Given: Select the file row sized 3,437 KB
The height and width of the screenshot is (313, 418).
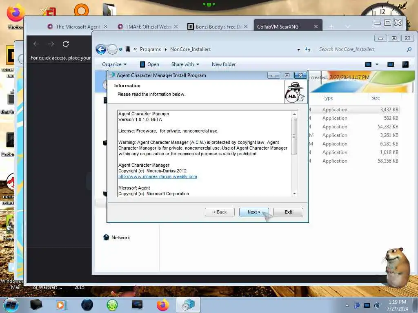Looking at the screenshot, I should (354, 110).
